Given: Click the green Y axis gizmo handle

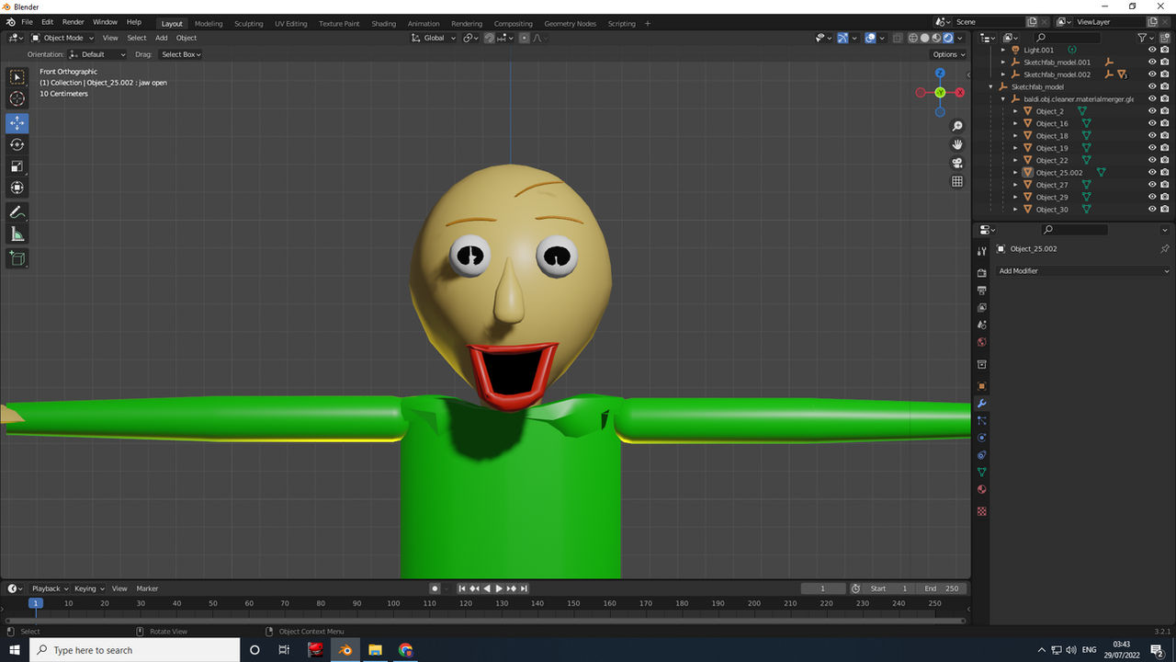Looking at the screenshot, I should (940, 93).
